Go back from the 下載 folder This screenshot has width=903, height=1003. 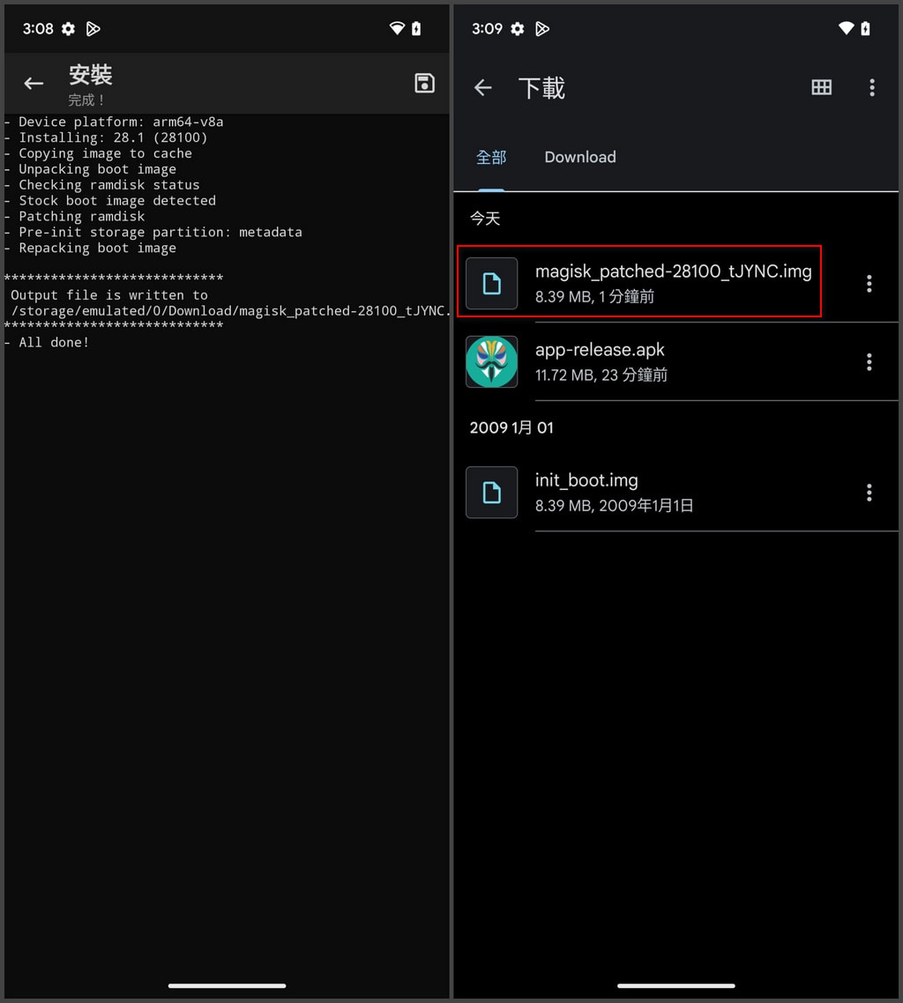tap(482, 87)
